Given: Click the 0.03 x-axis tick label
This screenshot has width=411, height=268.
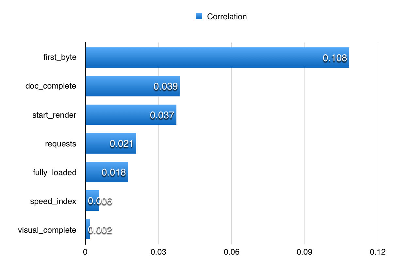Looking at the screenshot, I should tap(158, 252).
